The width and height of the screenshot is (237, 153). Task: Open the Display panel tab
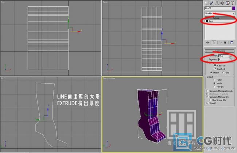click(227, 3)
